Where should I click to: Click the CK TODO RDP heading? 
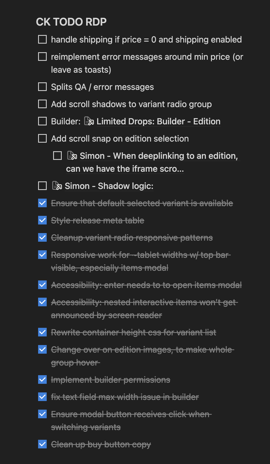pyautogui.click(x=71, y=22)
